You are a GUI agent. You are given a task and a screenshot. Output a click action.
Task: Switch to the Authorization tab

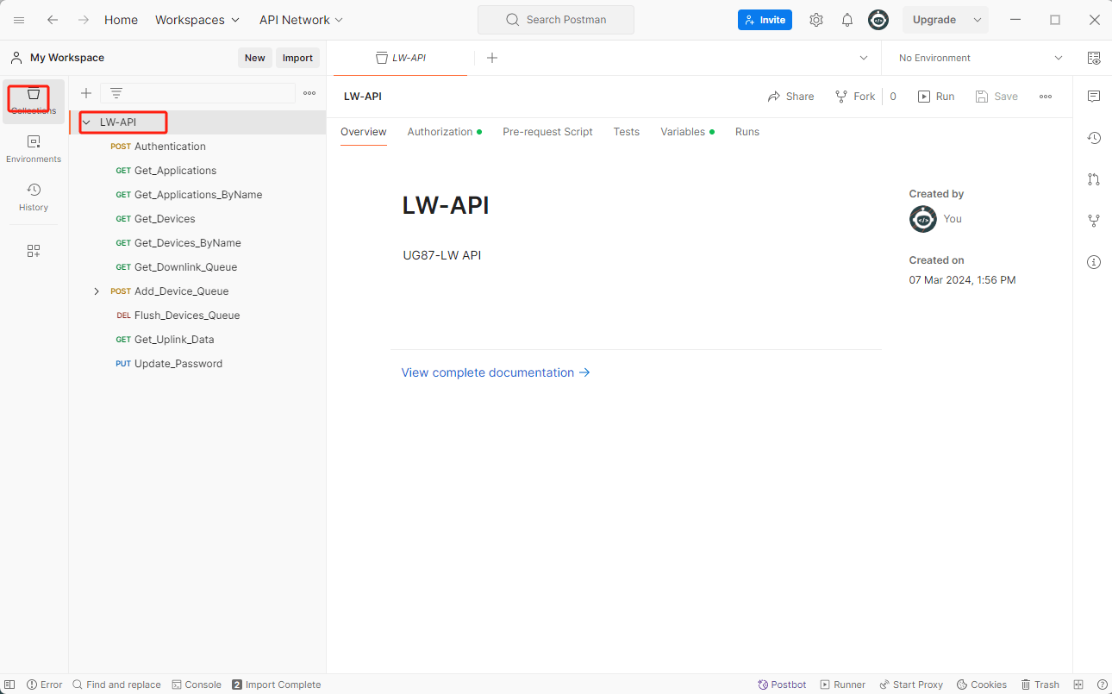[445, 132]
